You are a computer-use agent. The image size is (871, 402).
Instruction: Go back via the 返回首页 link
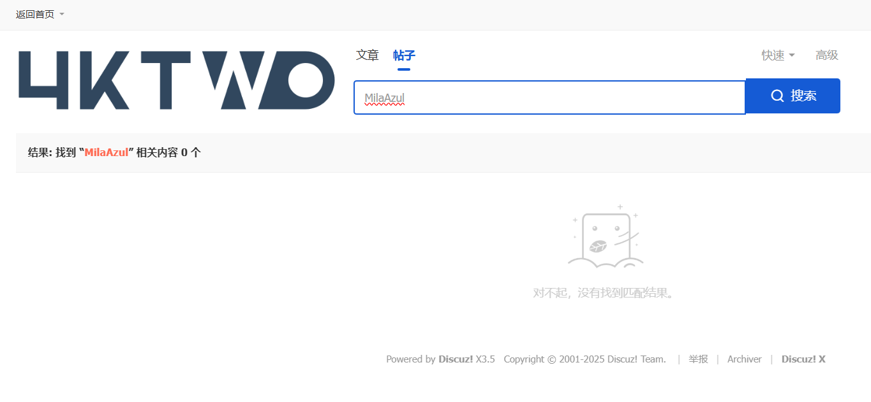pyautogui.click(x=35, y=14)
